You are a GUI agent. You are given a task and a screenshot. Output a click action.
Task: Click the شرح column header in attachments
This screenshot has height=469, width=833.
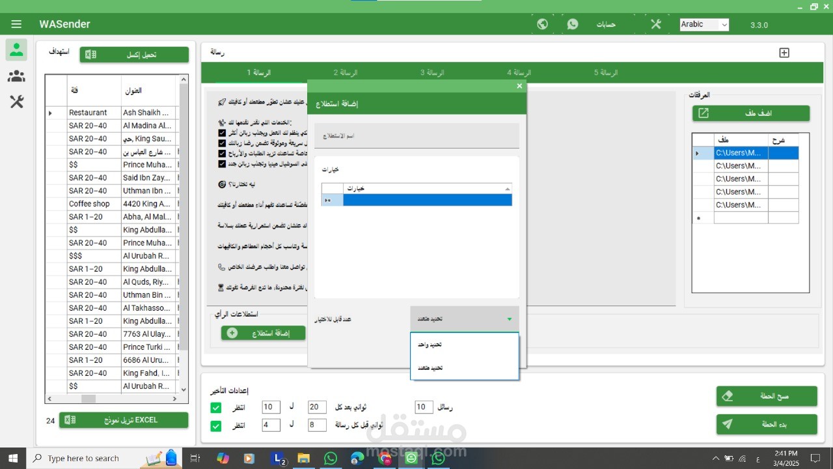[x=783, y=140]
